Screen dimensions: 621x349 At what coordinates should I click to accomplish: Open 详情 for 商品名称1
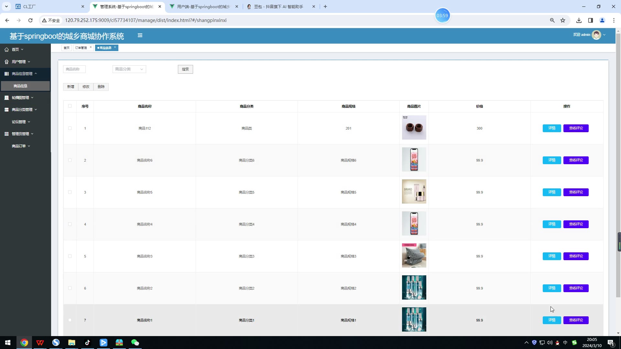(552, 320)
